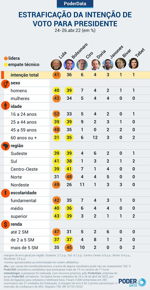Click the escolaridade exclamation mark icon
Screen dimensions: 150x290
(x=5, y=193)
